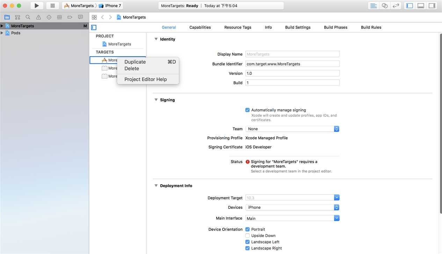Open the Devices dropdown
The width and height of the screenshot is (442, 254).
[x=292, y=207]
